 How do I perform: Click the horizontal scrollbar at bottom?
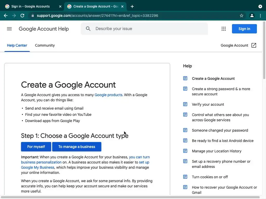(130, 197)
